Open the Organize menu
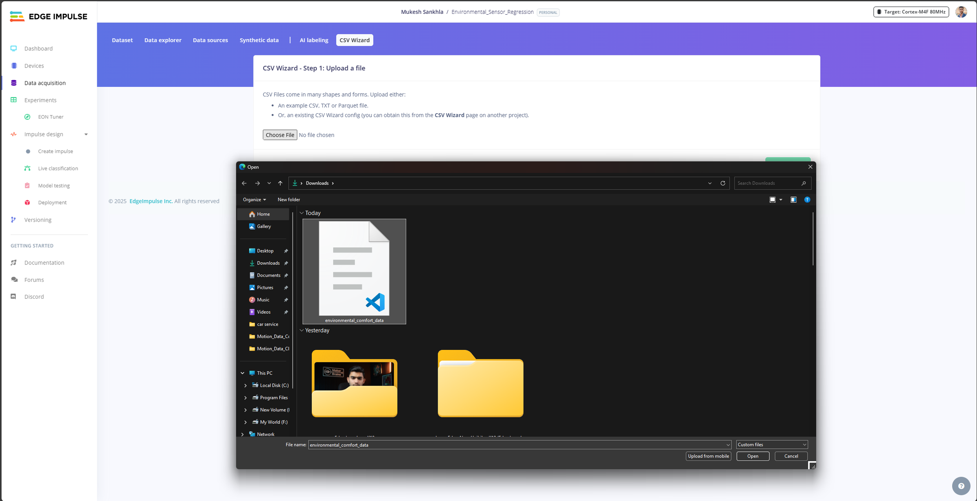The height and width of the screenshot is (501, 977). coord(254,200)
